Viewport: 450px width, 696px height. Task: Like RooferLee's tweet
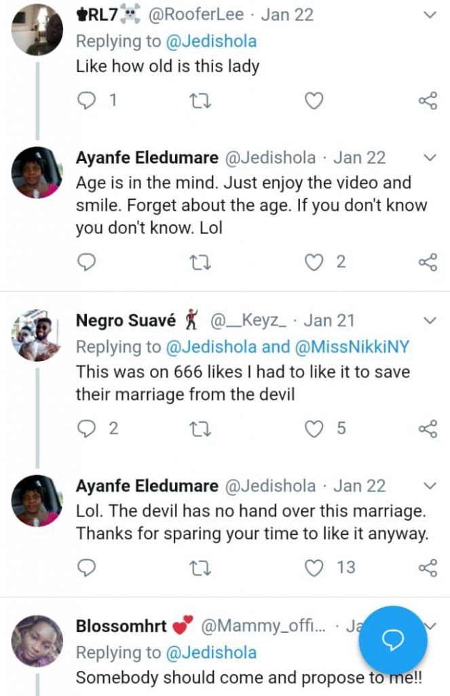pos(313,101)
